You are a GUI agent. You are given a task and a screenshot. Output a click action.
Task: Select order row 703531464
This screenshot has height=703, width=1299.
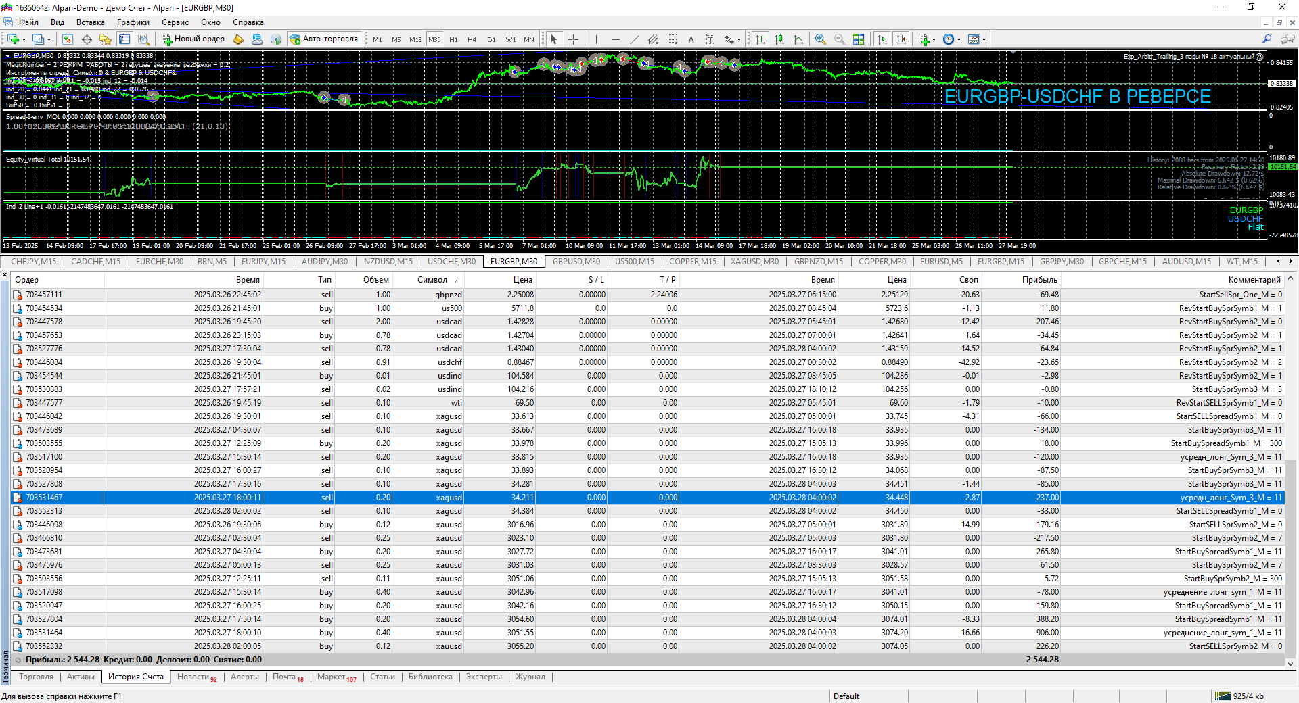[44, 633]
